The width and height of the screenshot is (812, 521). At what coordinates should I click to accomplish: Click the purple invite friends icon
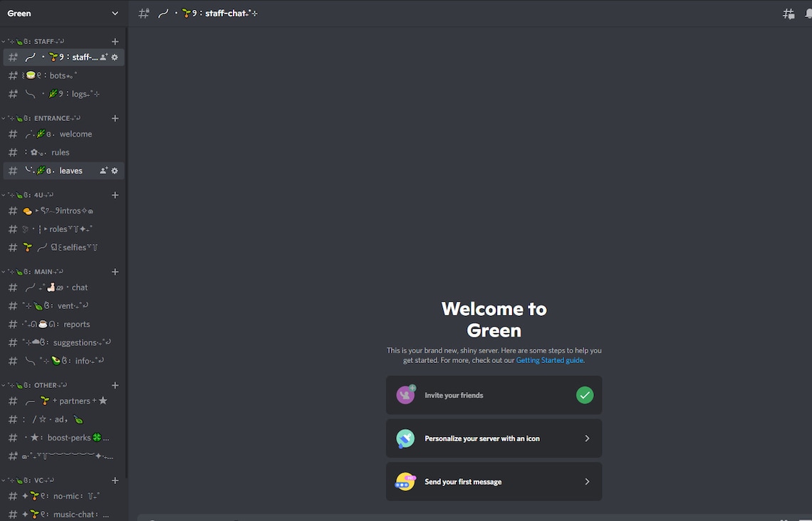pos(406,395)
